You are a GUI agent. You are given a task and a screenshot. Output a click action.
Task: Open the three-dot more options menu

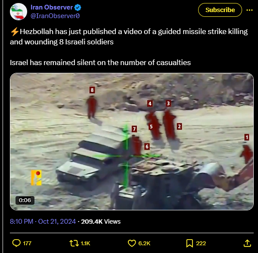pos(249,10)
